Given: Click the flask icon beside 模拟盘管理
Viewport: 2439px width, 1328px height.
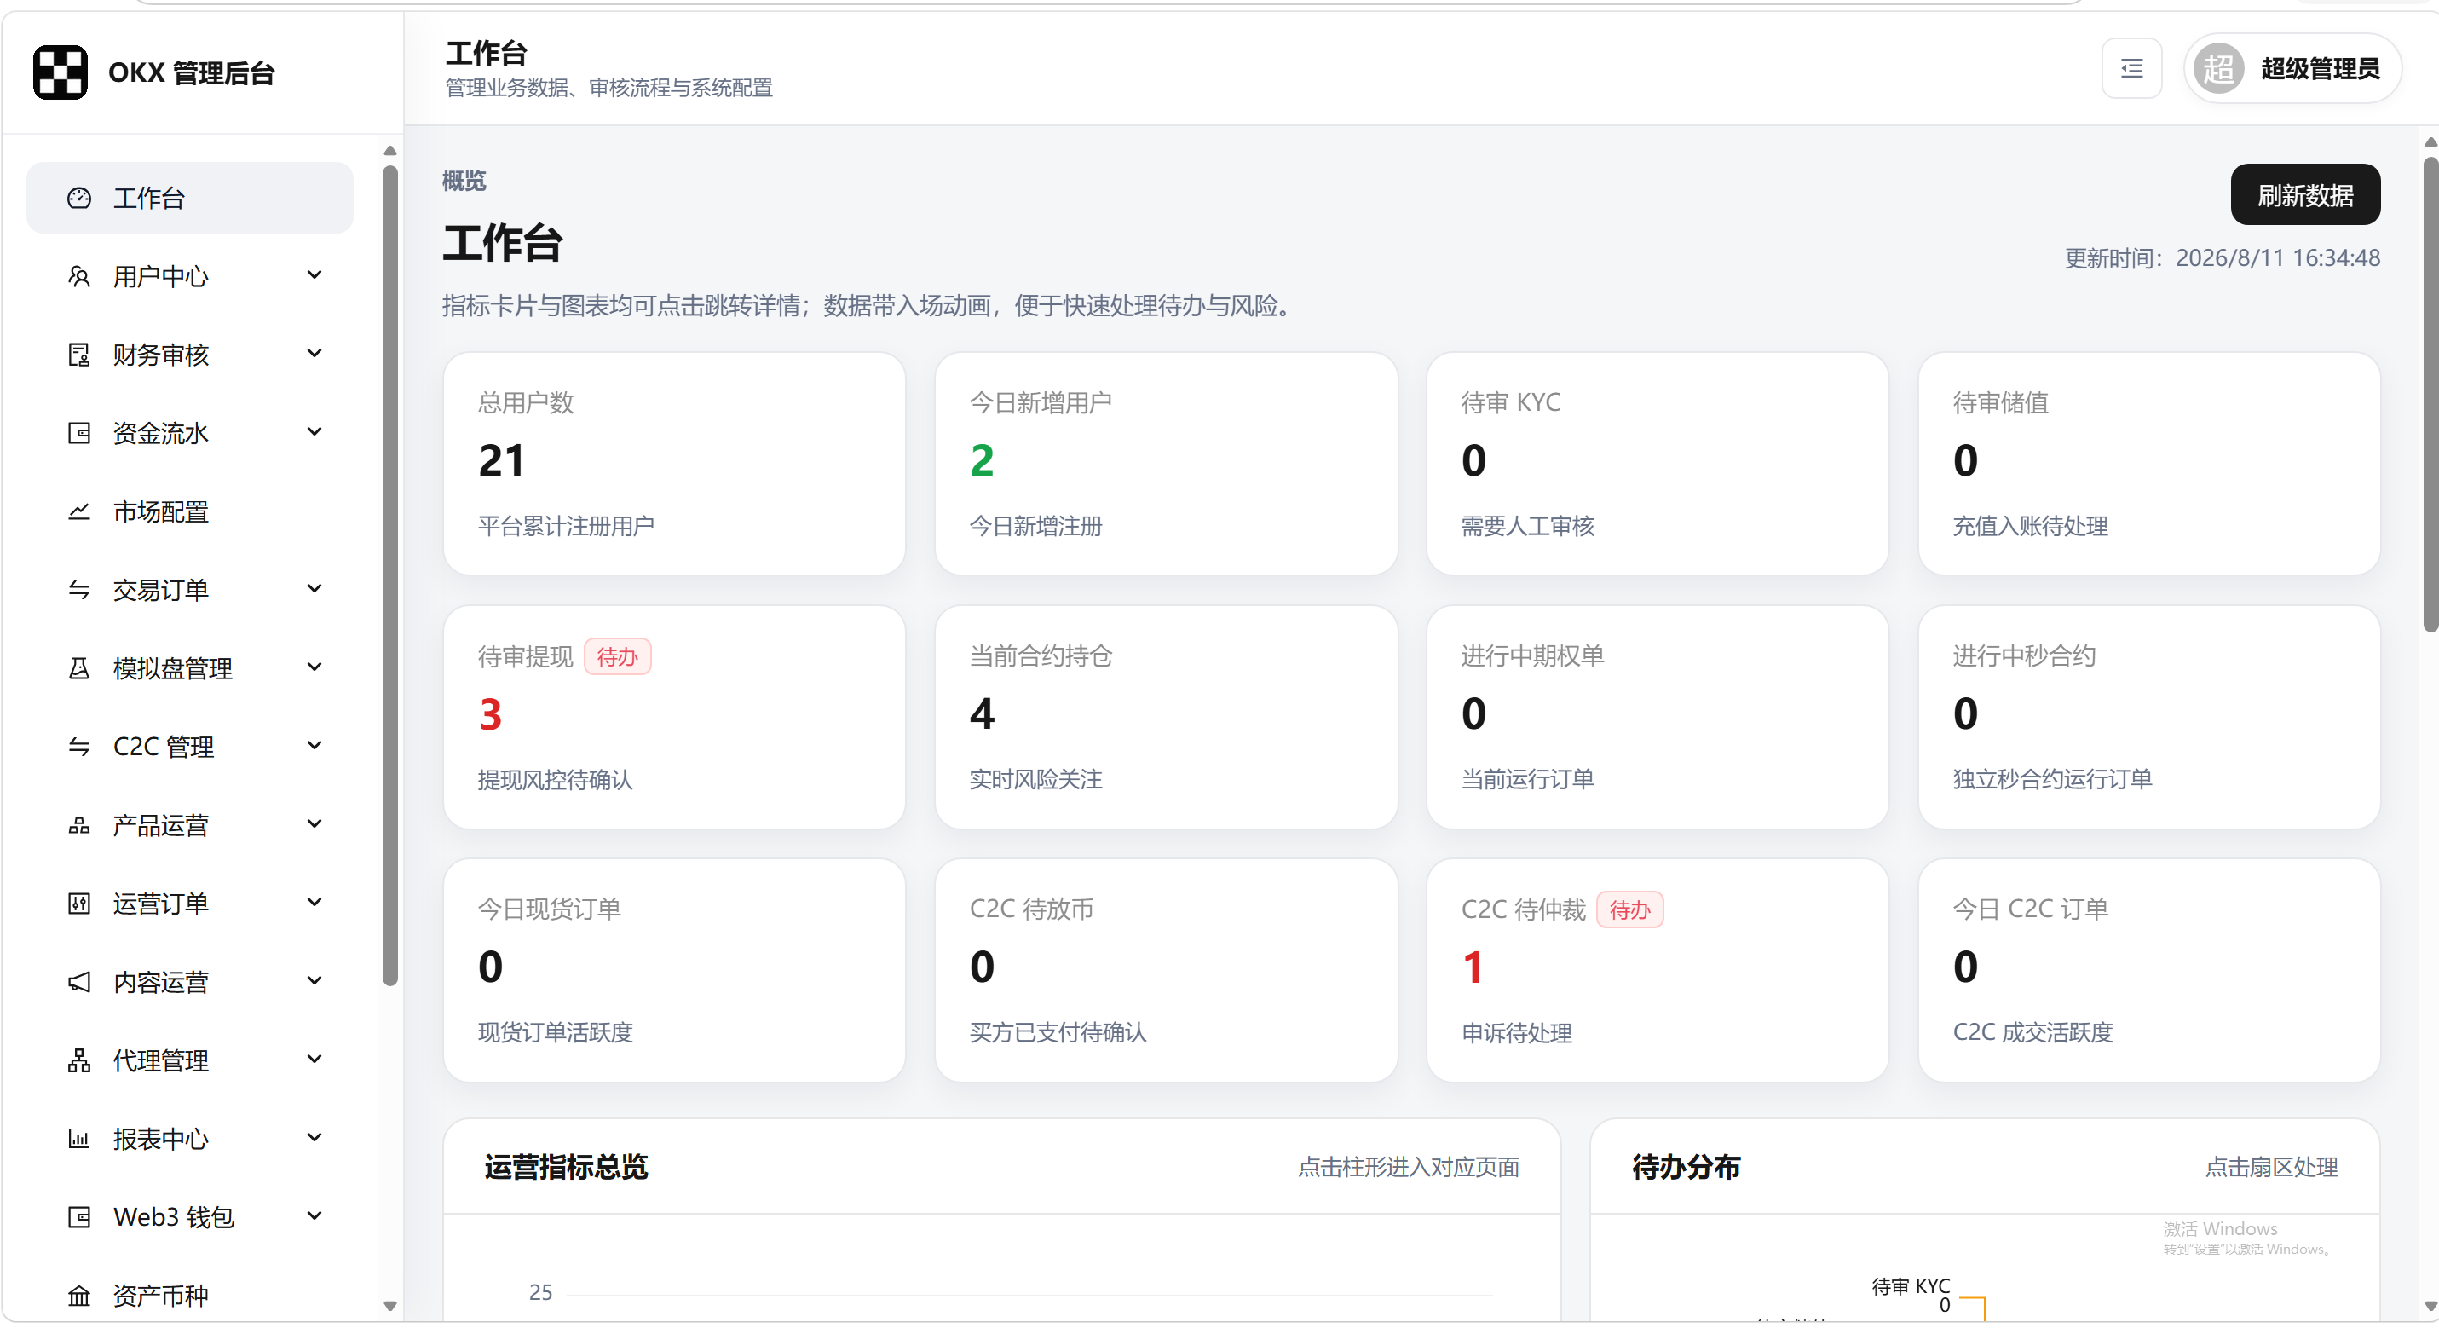Looking at the screenshot, I should (x=79, y=669).
